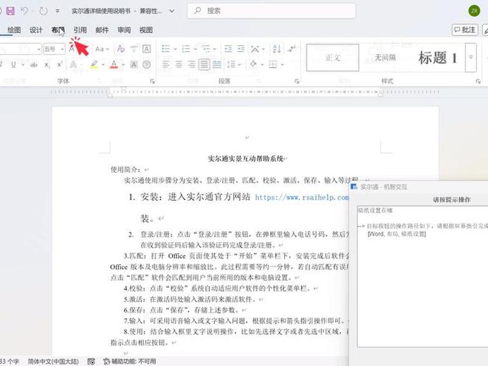Image resolution: width=488 pixels, height=366 pixels.
Task: Open the font name dropdown arrow
Action: click(38, 49)
